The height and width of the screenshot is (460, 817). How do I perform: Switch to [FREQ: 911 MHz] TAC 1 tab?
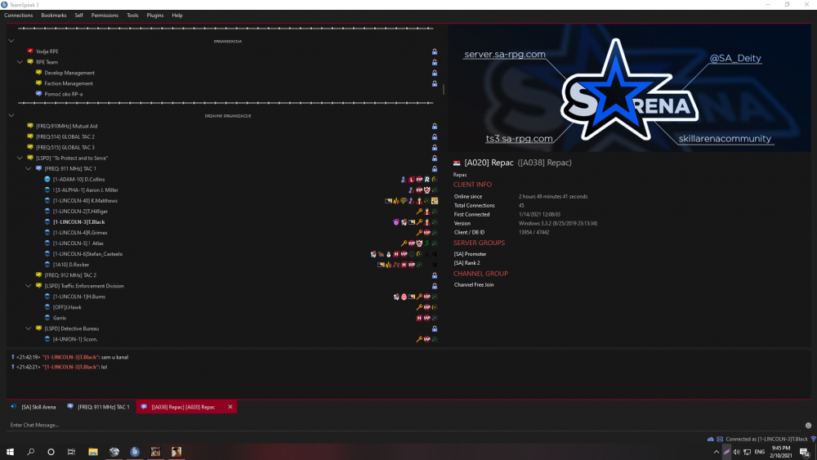(99, 407)
